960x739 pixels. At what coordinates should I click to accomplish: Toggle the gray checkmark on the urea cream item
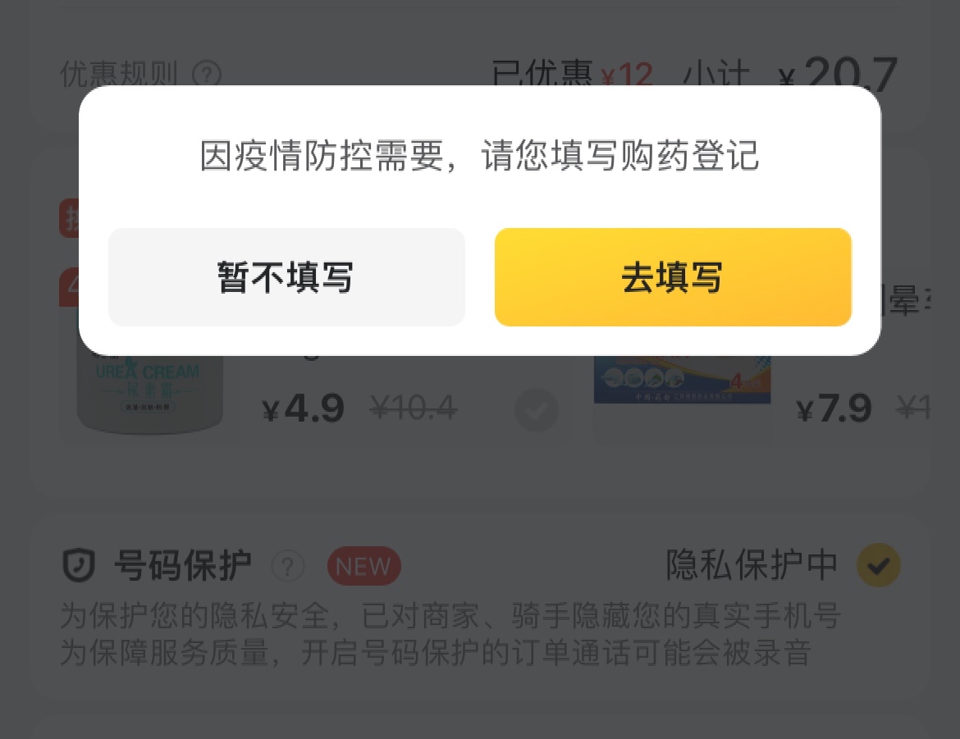point(537,409)
